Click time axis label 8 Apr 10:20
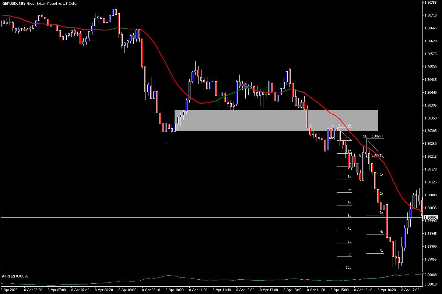The width and height of the screenshot is (442, 294). [174, 290]
